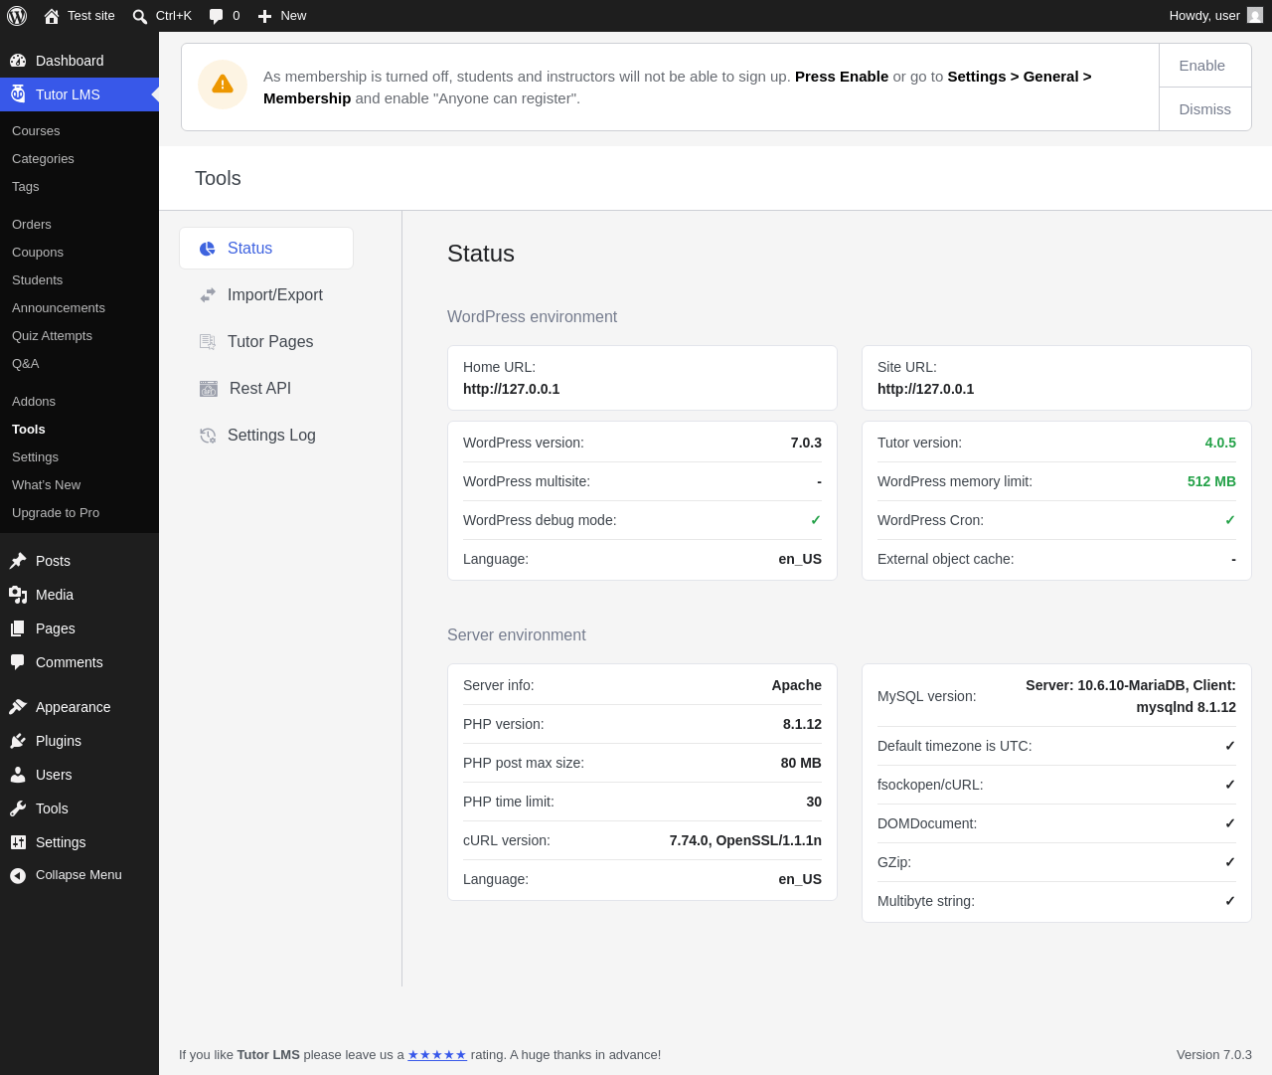Open the Orders submenu item
This screenshot has height=1075, width=1272.
pyautogui.click(x=32, y=225)
